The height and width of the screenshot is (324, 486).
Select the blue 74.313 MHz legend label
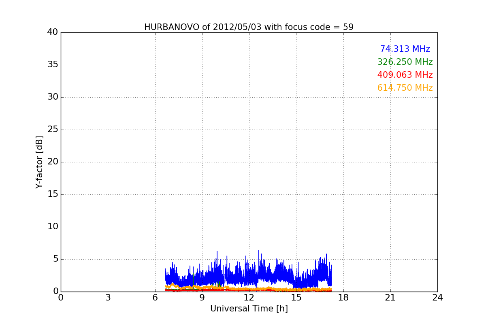click(405, 49)
